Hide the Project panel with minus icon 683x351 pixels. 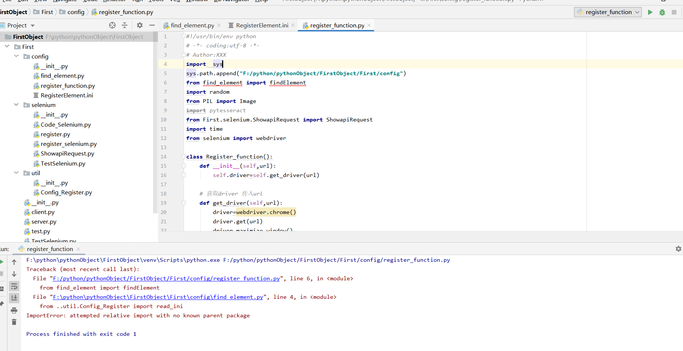152,25
